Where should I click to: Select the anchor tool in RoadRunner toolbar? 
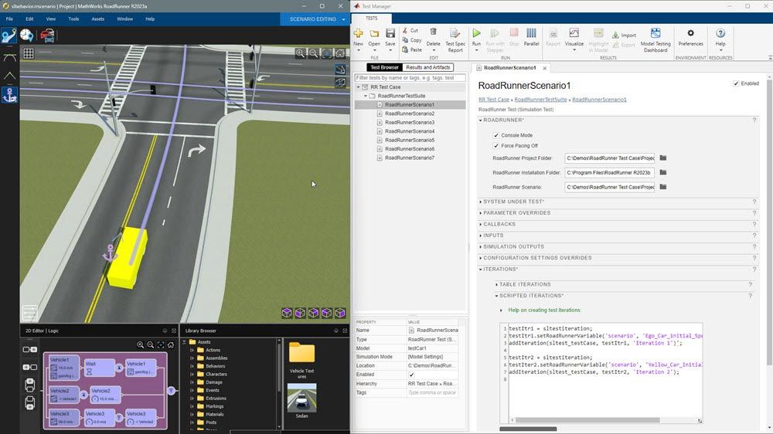[x=9, y=94]
